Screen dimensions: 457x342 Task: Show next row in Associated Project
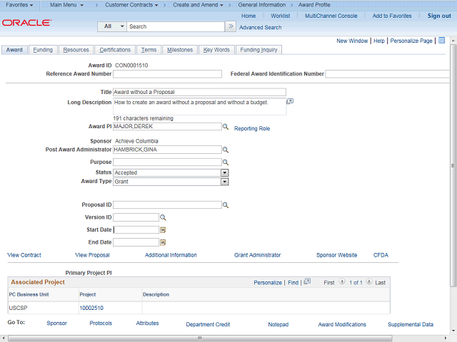click(x=369, y=282)
